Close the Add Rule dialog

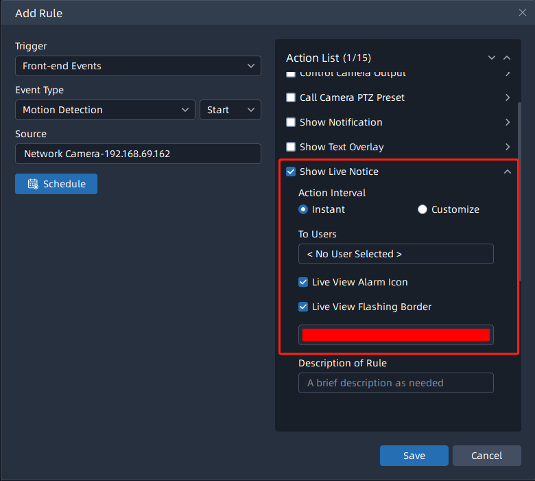[x=522, y=12]
